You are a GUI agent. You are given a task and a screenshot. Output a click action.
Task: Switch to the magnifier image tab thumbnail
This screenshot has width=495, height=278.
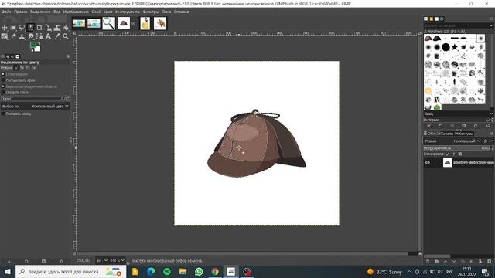[108, 23]
